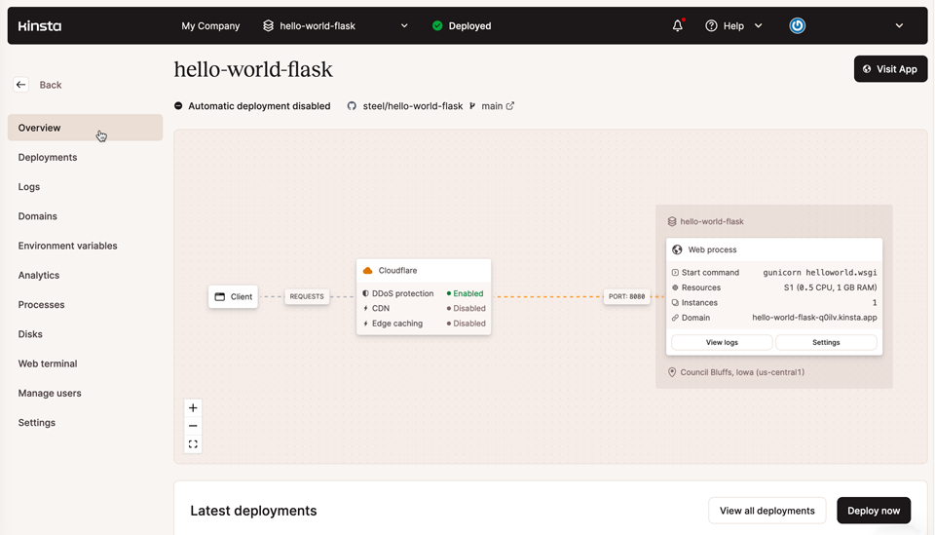935x535 pixels.
Task: Fit the diagram to view
Action: tap(193, 444)
